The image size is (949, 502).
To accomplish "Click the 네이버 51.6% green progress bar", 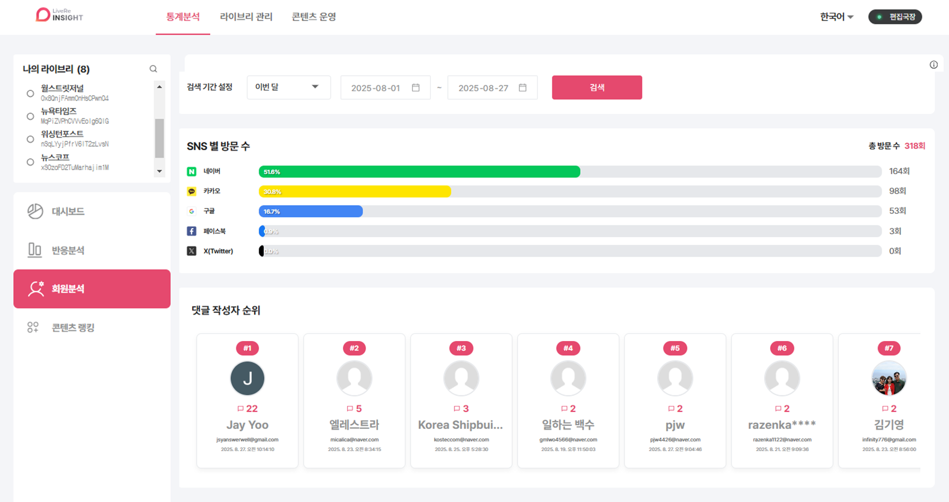I will click(420, 172).
